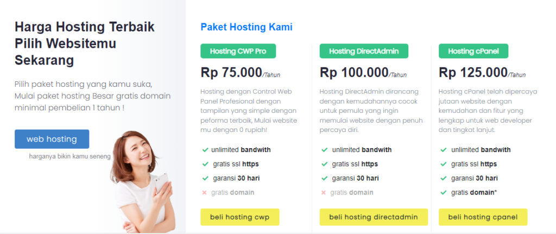556x234 pixels.
Task: Click the blue web hosting button
Action: [x=52, y=139]
